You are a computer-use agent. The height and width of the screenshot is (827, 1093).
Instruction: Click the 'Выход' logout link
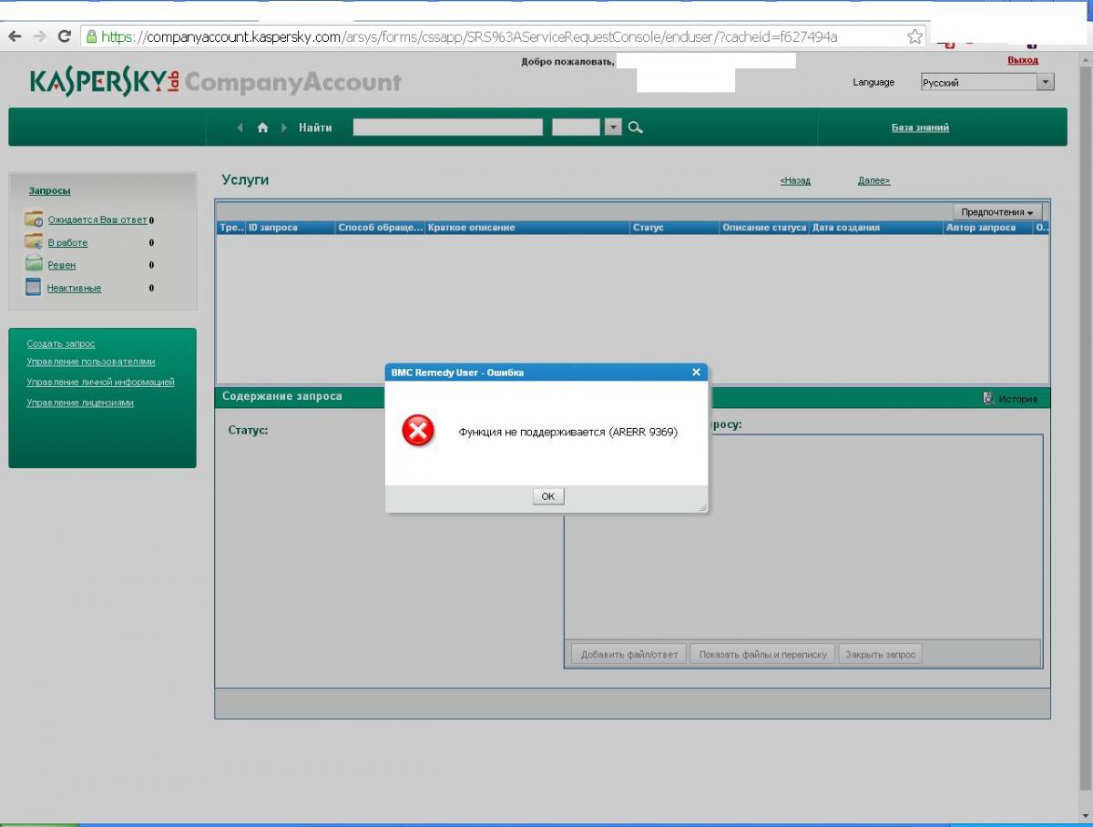[x=1022, y=60]
